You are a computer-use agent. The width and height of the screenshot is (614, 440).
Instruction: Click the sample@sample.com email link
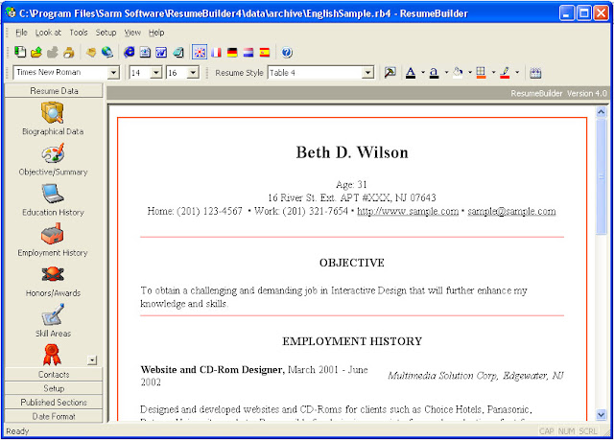[x=511, y=211]
